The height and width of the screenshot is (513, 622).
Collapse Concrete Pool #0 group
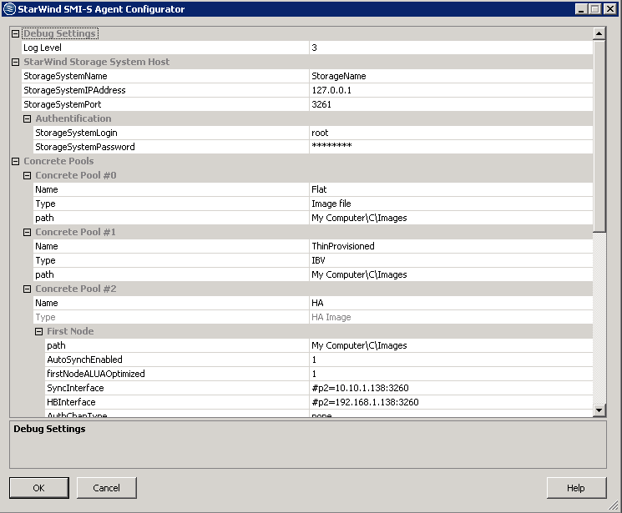point(27,176)
